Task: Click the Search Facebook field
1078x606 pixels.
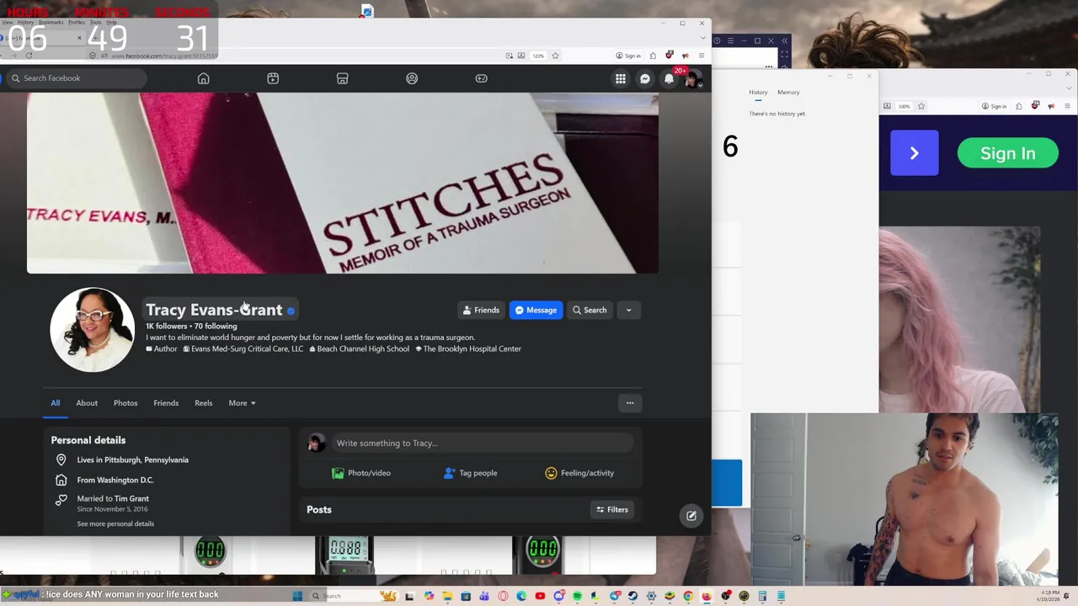Action: coord(76,78)
